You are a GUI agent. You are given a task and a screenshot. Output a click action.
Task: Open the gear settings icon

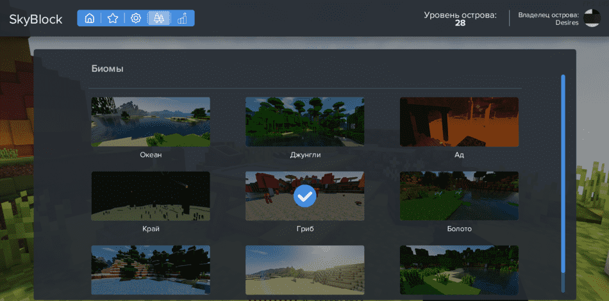coord(136,19)
